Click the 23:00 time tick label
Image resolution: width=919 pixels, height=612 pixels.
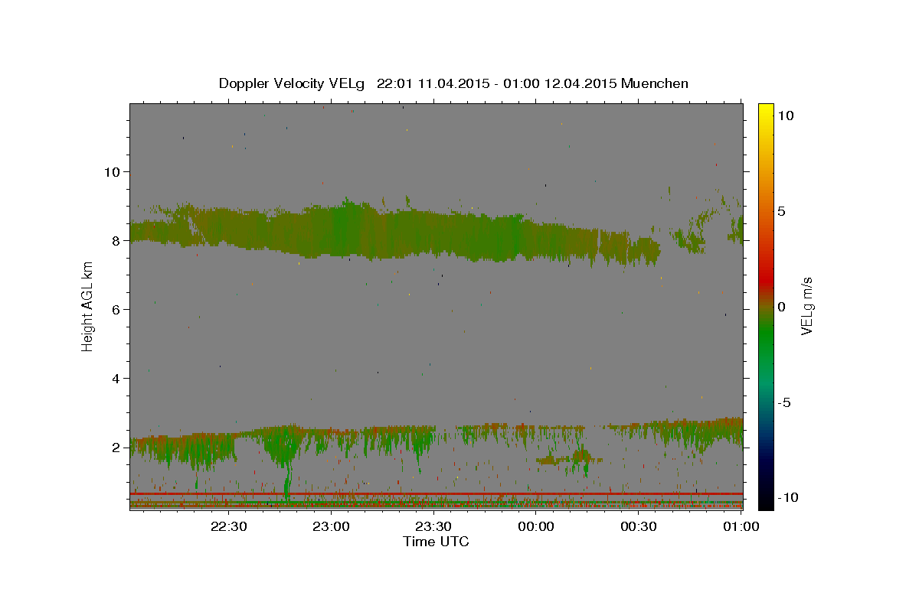tap(331, 526)
